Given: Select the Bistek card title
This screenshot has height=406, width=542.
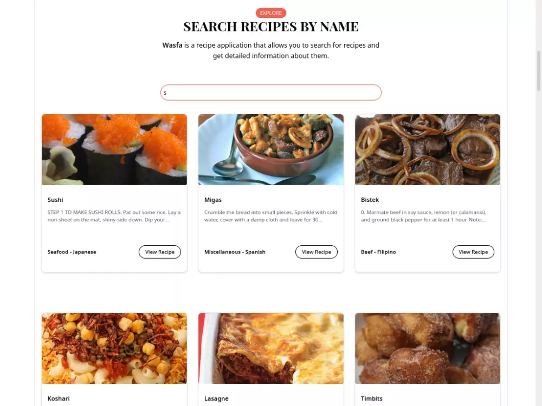Looking at the screenshot, I should (x=370, y=200).
